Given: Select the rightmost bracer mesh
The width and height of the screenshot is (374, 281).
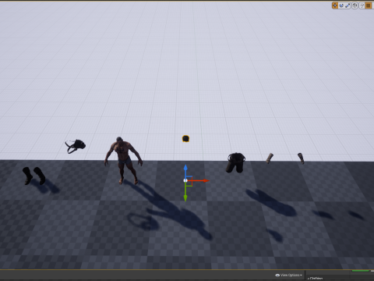Looking at the screenshot, I should coord(301,158).
